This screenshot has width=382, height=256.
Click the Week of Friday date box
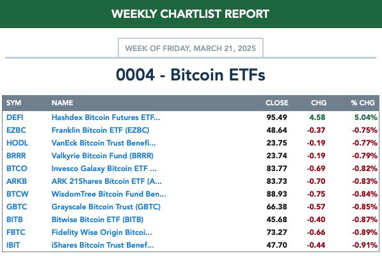tap(191, 48)
